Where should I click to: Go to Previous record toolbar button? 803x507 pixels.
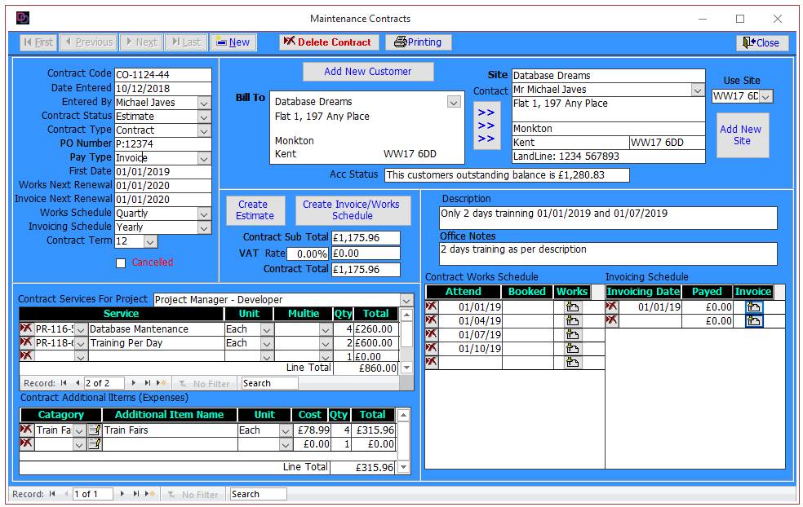[x=89, y=42]
